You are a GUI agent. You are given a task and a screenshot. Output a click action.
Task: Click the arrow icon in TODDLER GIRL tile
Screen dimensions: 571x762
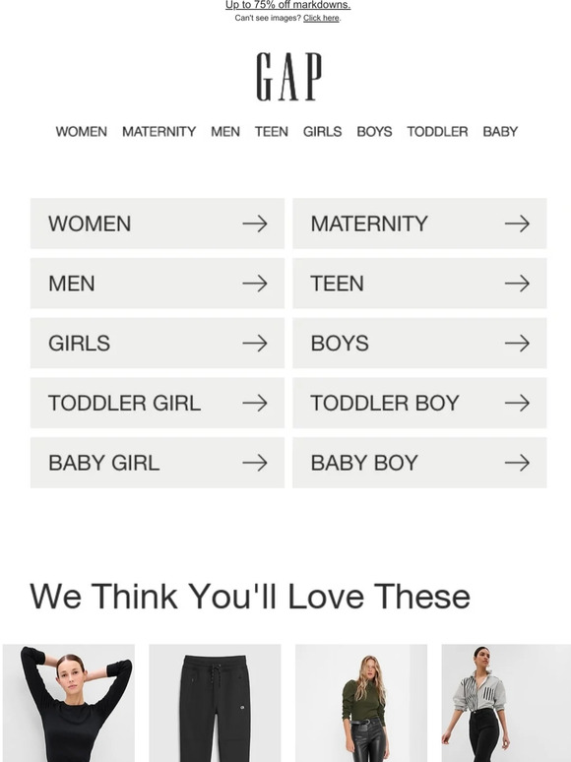pos(255,403)
